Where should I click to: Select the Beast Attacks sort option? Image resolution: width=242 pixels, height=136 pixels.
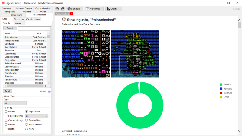[x=26, y=125]
